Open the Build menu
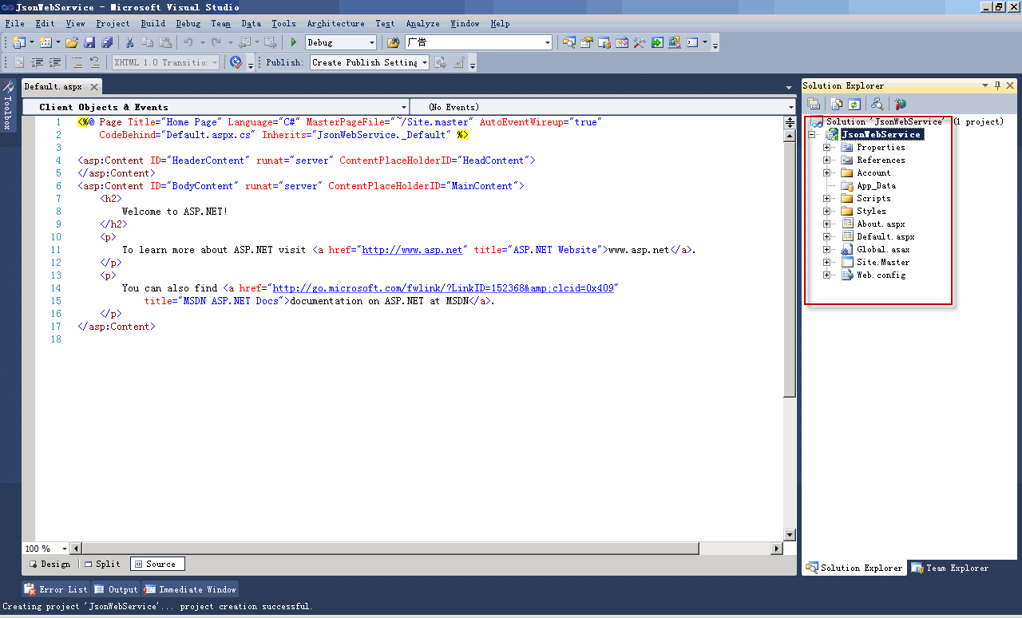Image resolution: width=1022 pixels, height=618 pixels. tap(153, 23)
